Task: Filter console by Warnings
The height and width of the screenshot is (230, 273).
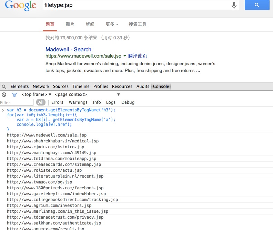Action: [78, 102]
